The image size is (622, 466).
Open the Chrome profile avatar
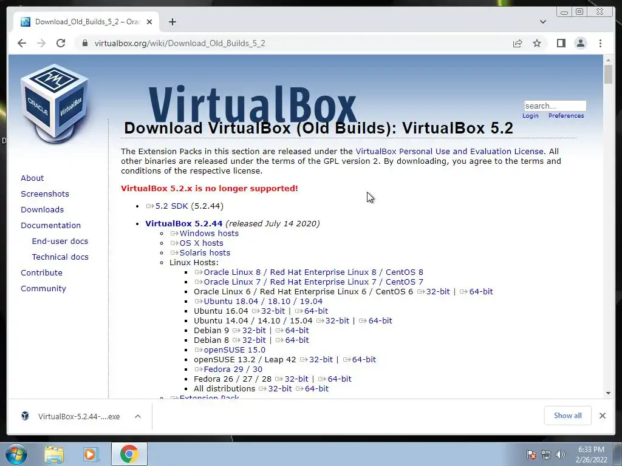581,43
